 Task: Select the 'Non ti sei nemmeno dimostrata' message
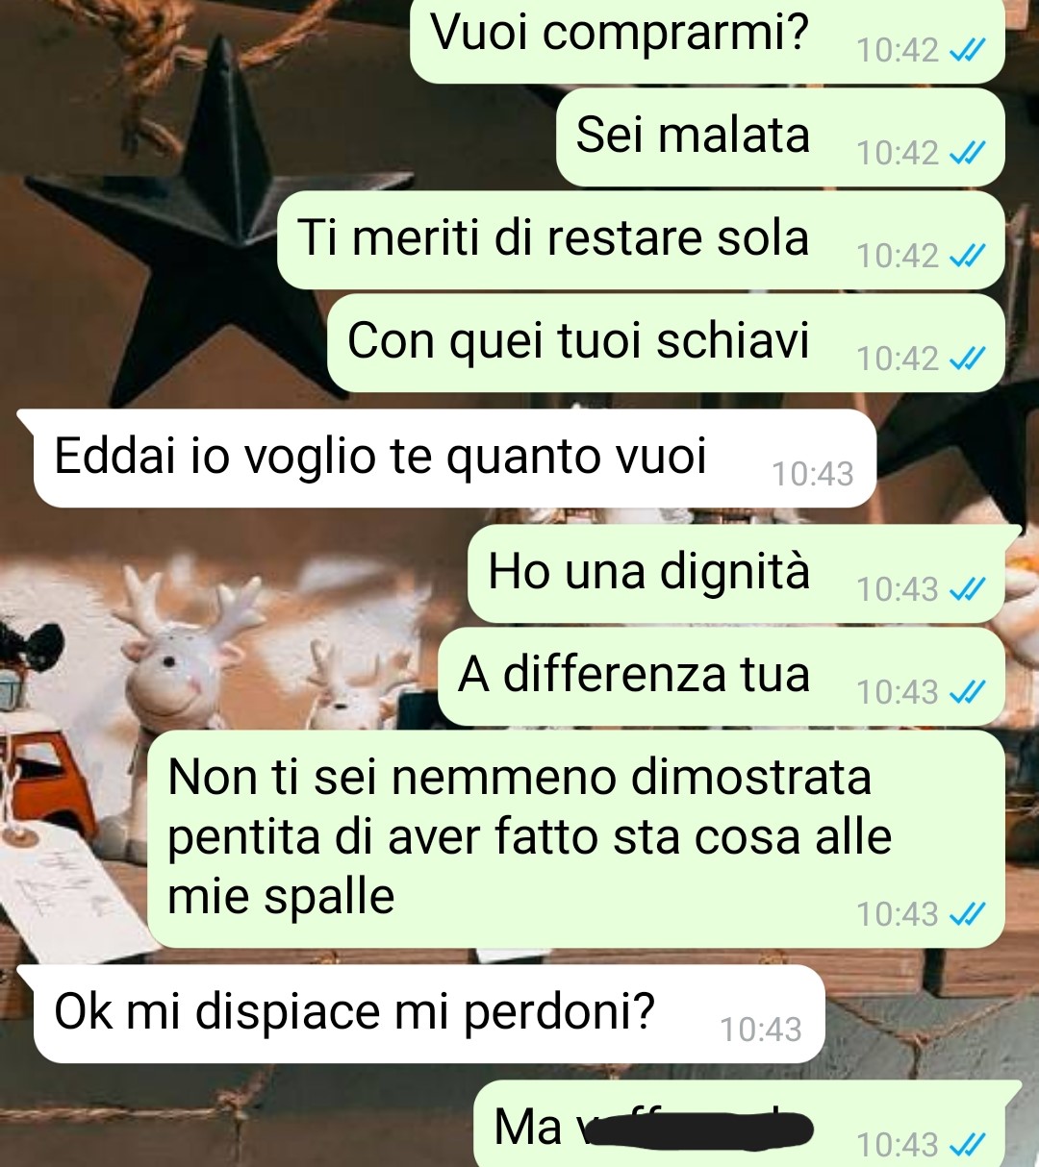tap(576, 839)
